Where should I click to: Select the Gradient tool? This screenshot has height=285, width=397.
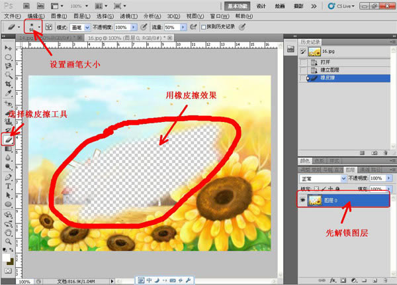pos(8,148)
